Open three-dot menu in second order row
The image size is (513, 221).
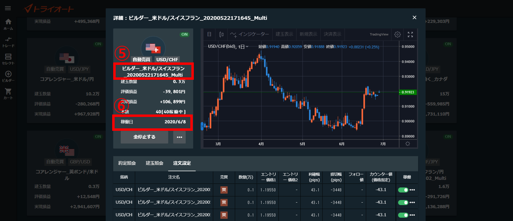[412, 203]
